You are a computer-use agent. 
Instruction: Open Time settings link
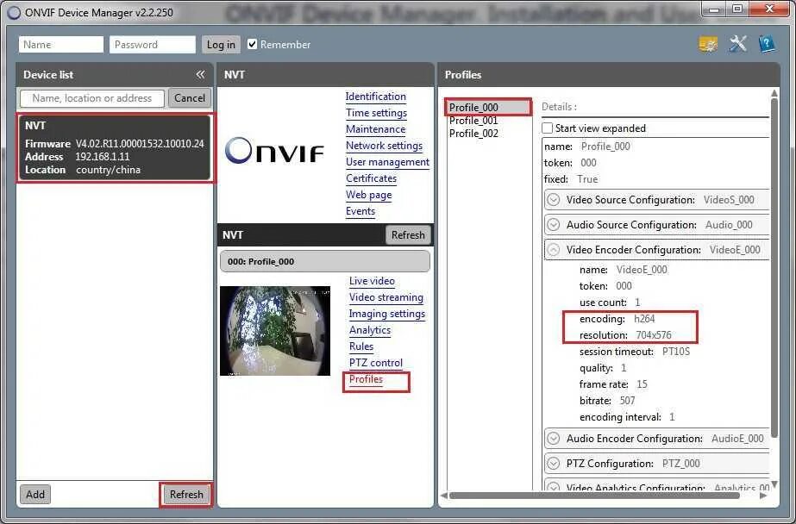point(376,113)
